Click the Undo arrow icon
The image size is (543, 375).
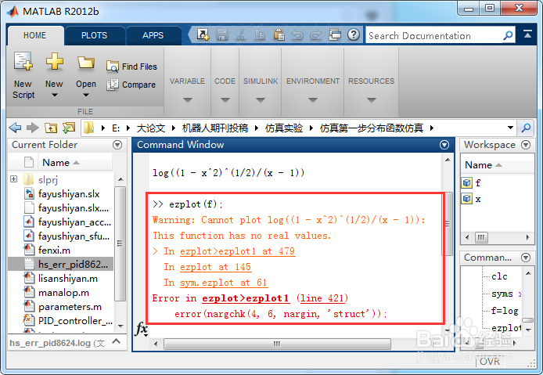[x=297, y=34]
